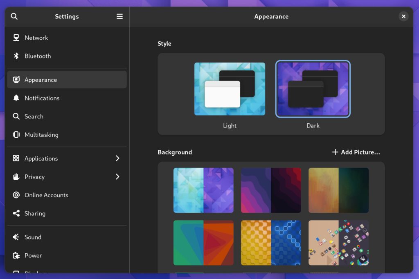Click the Multitasking icon in sidebar
The width and height of the screenshot is (419, 279).
click(16, 135)
